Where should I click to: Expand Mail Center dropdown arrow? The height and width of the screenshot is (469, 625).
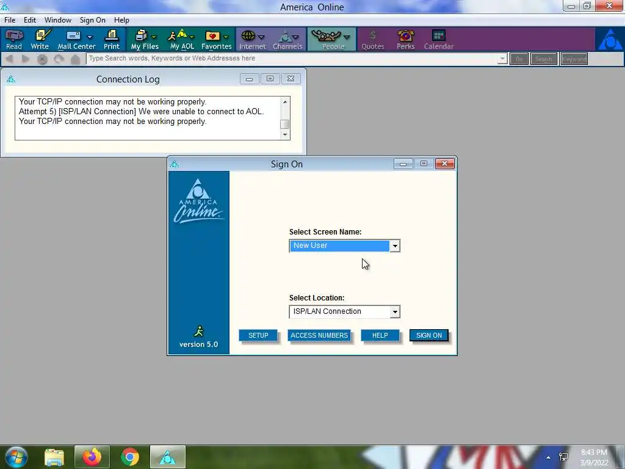click(x=90, y=37)
